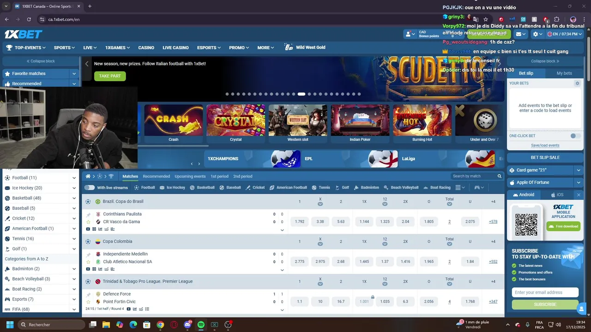Open +578 more markets link
This screenshot has height=332, width=591.
493,222
